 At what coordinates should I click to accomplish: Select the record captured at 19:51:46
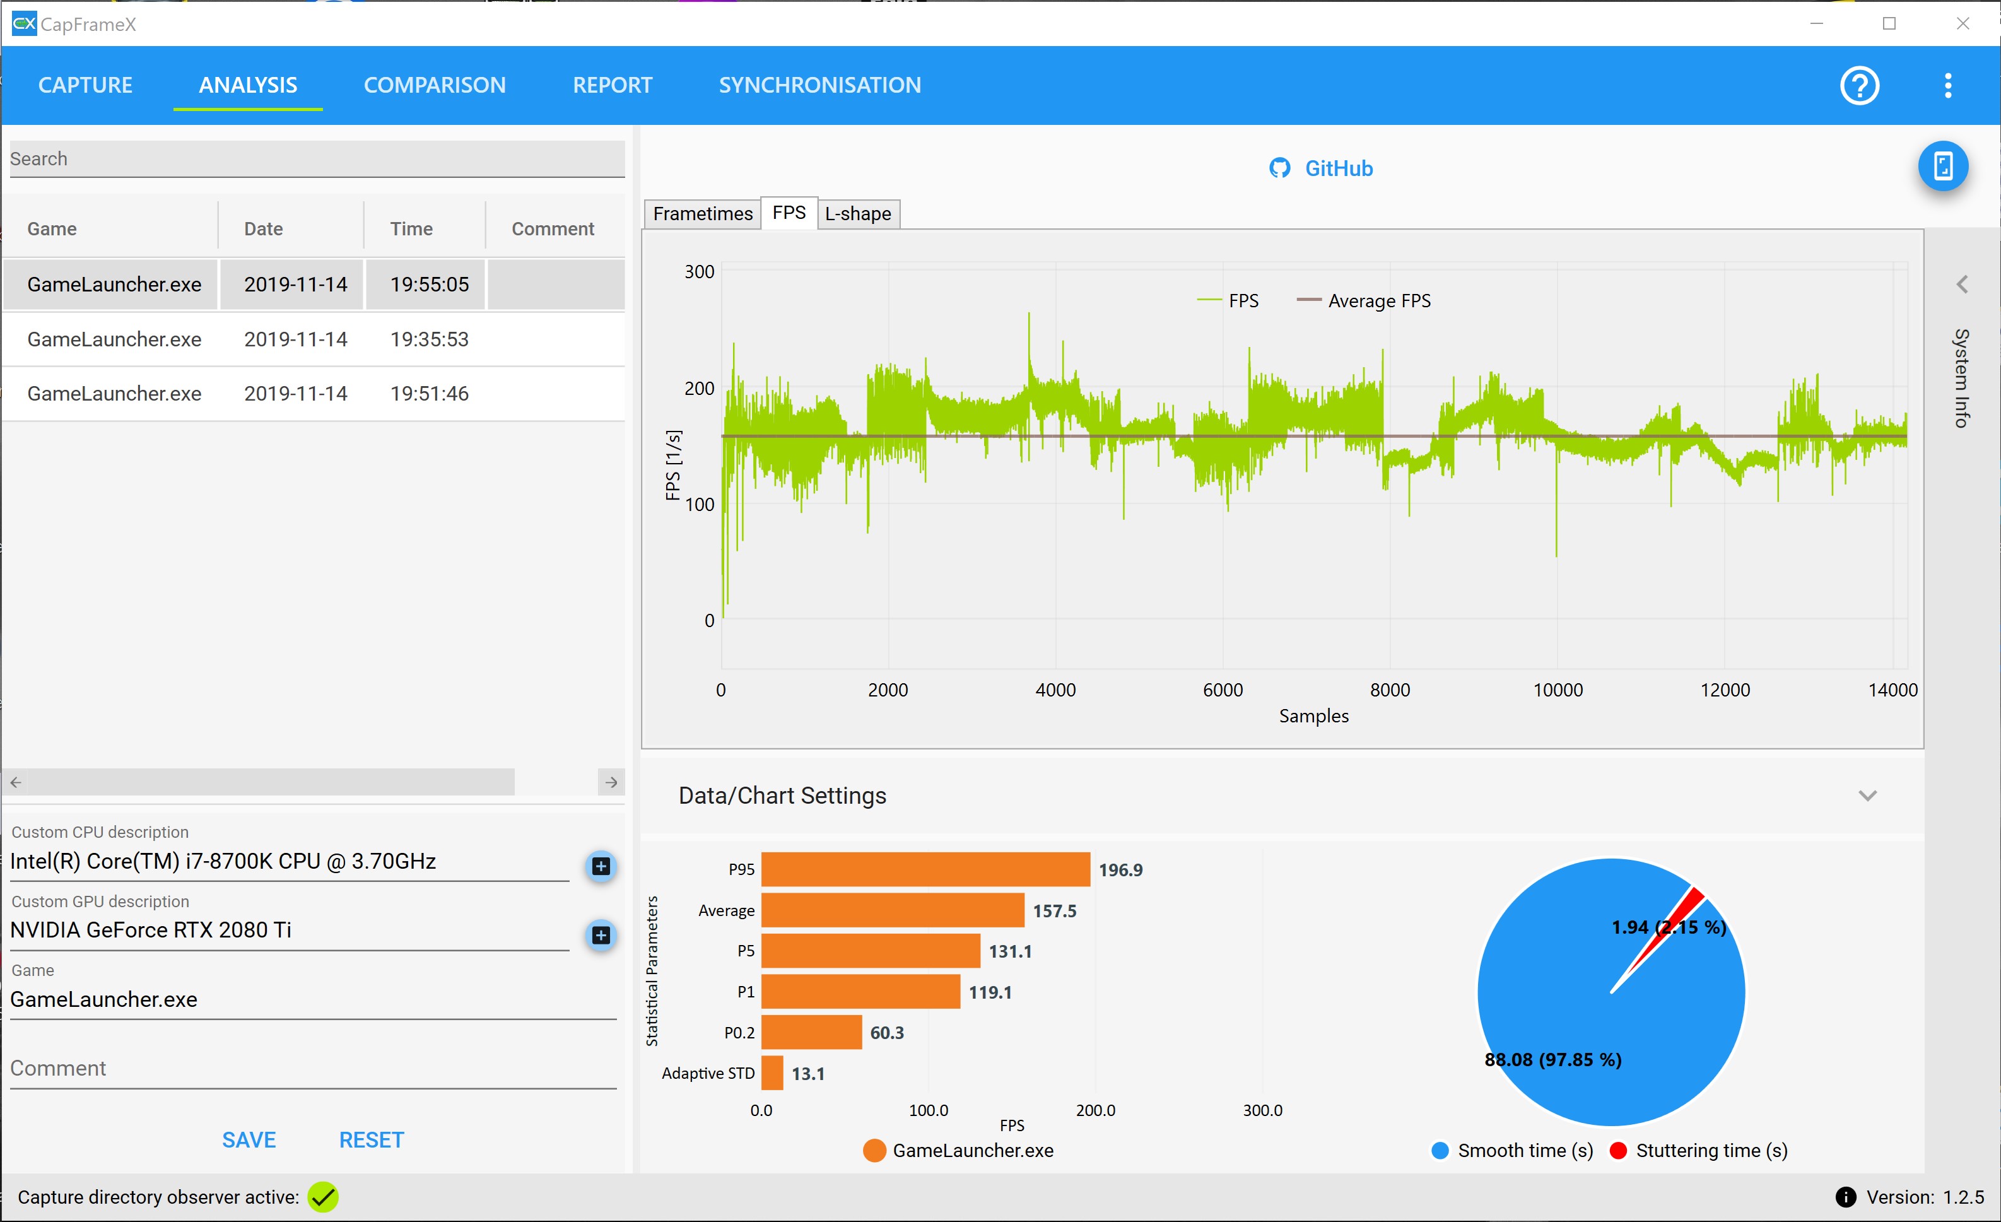[x=314, y=394]
